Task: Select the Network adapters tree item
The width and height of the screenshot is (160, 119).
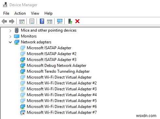Action: 36,42
